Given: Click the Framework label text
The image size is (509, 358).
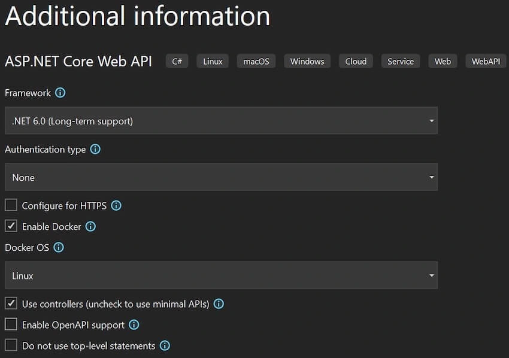Looking at the screenshot, I should [28, 93].
